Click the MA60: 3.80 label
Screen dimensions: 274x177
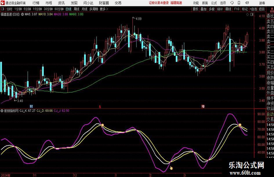[x=76, y=14]
